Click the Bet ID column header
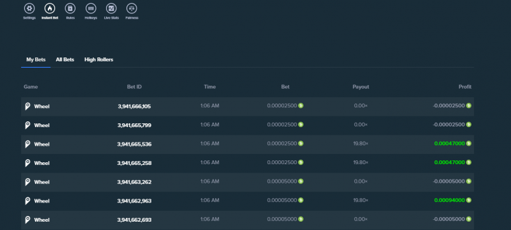 tap(134, 87)
